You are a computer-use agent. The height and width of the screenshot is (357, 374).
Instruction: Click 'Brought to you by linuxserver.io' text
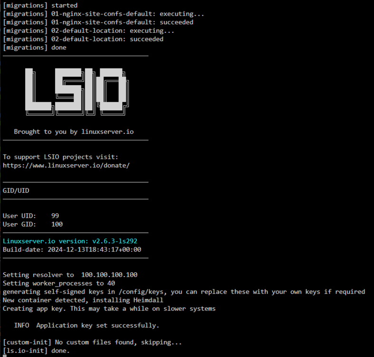pos(74,132)
